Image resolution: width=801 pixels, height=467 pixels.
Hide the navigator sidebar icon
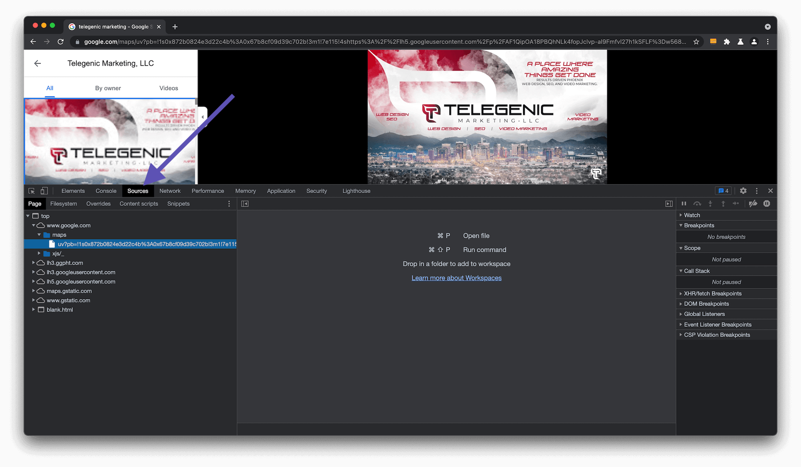tap(245, 204)
